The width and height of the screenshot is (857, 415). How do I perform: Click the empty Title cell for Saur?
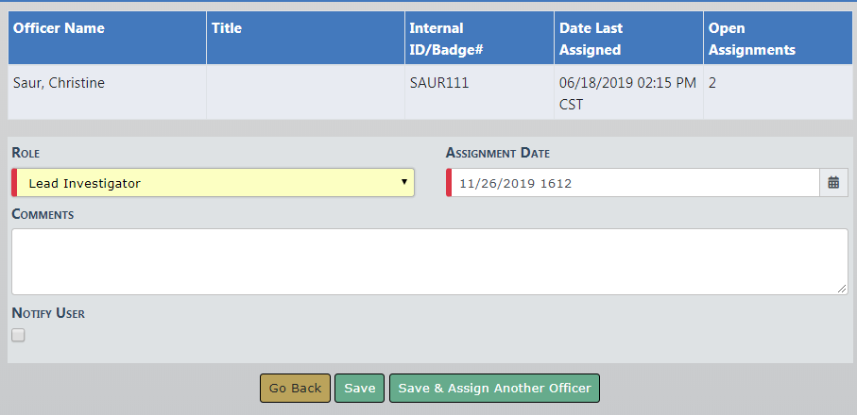304,92
